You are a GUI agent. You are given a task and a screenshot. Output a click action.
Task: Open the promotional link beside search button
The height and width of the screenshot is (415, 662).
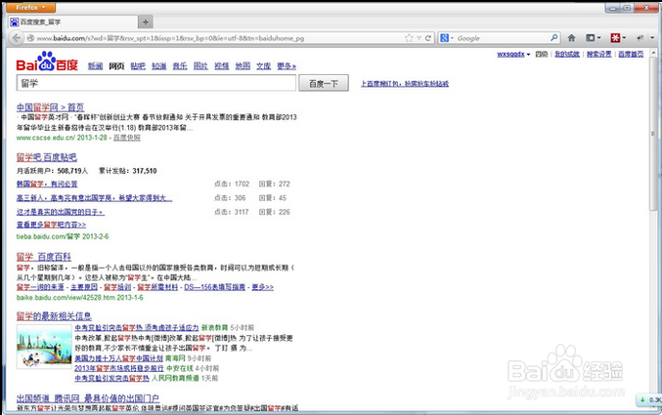pos(405,84)
